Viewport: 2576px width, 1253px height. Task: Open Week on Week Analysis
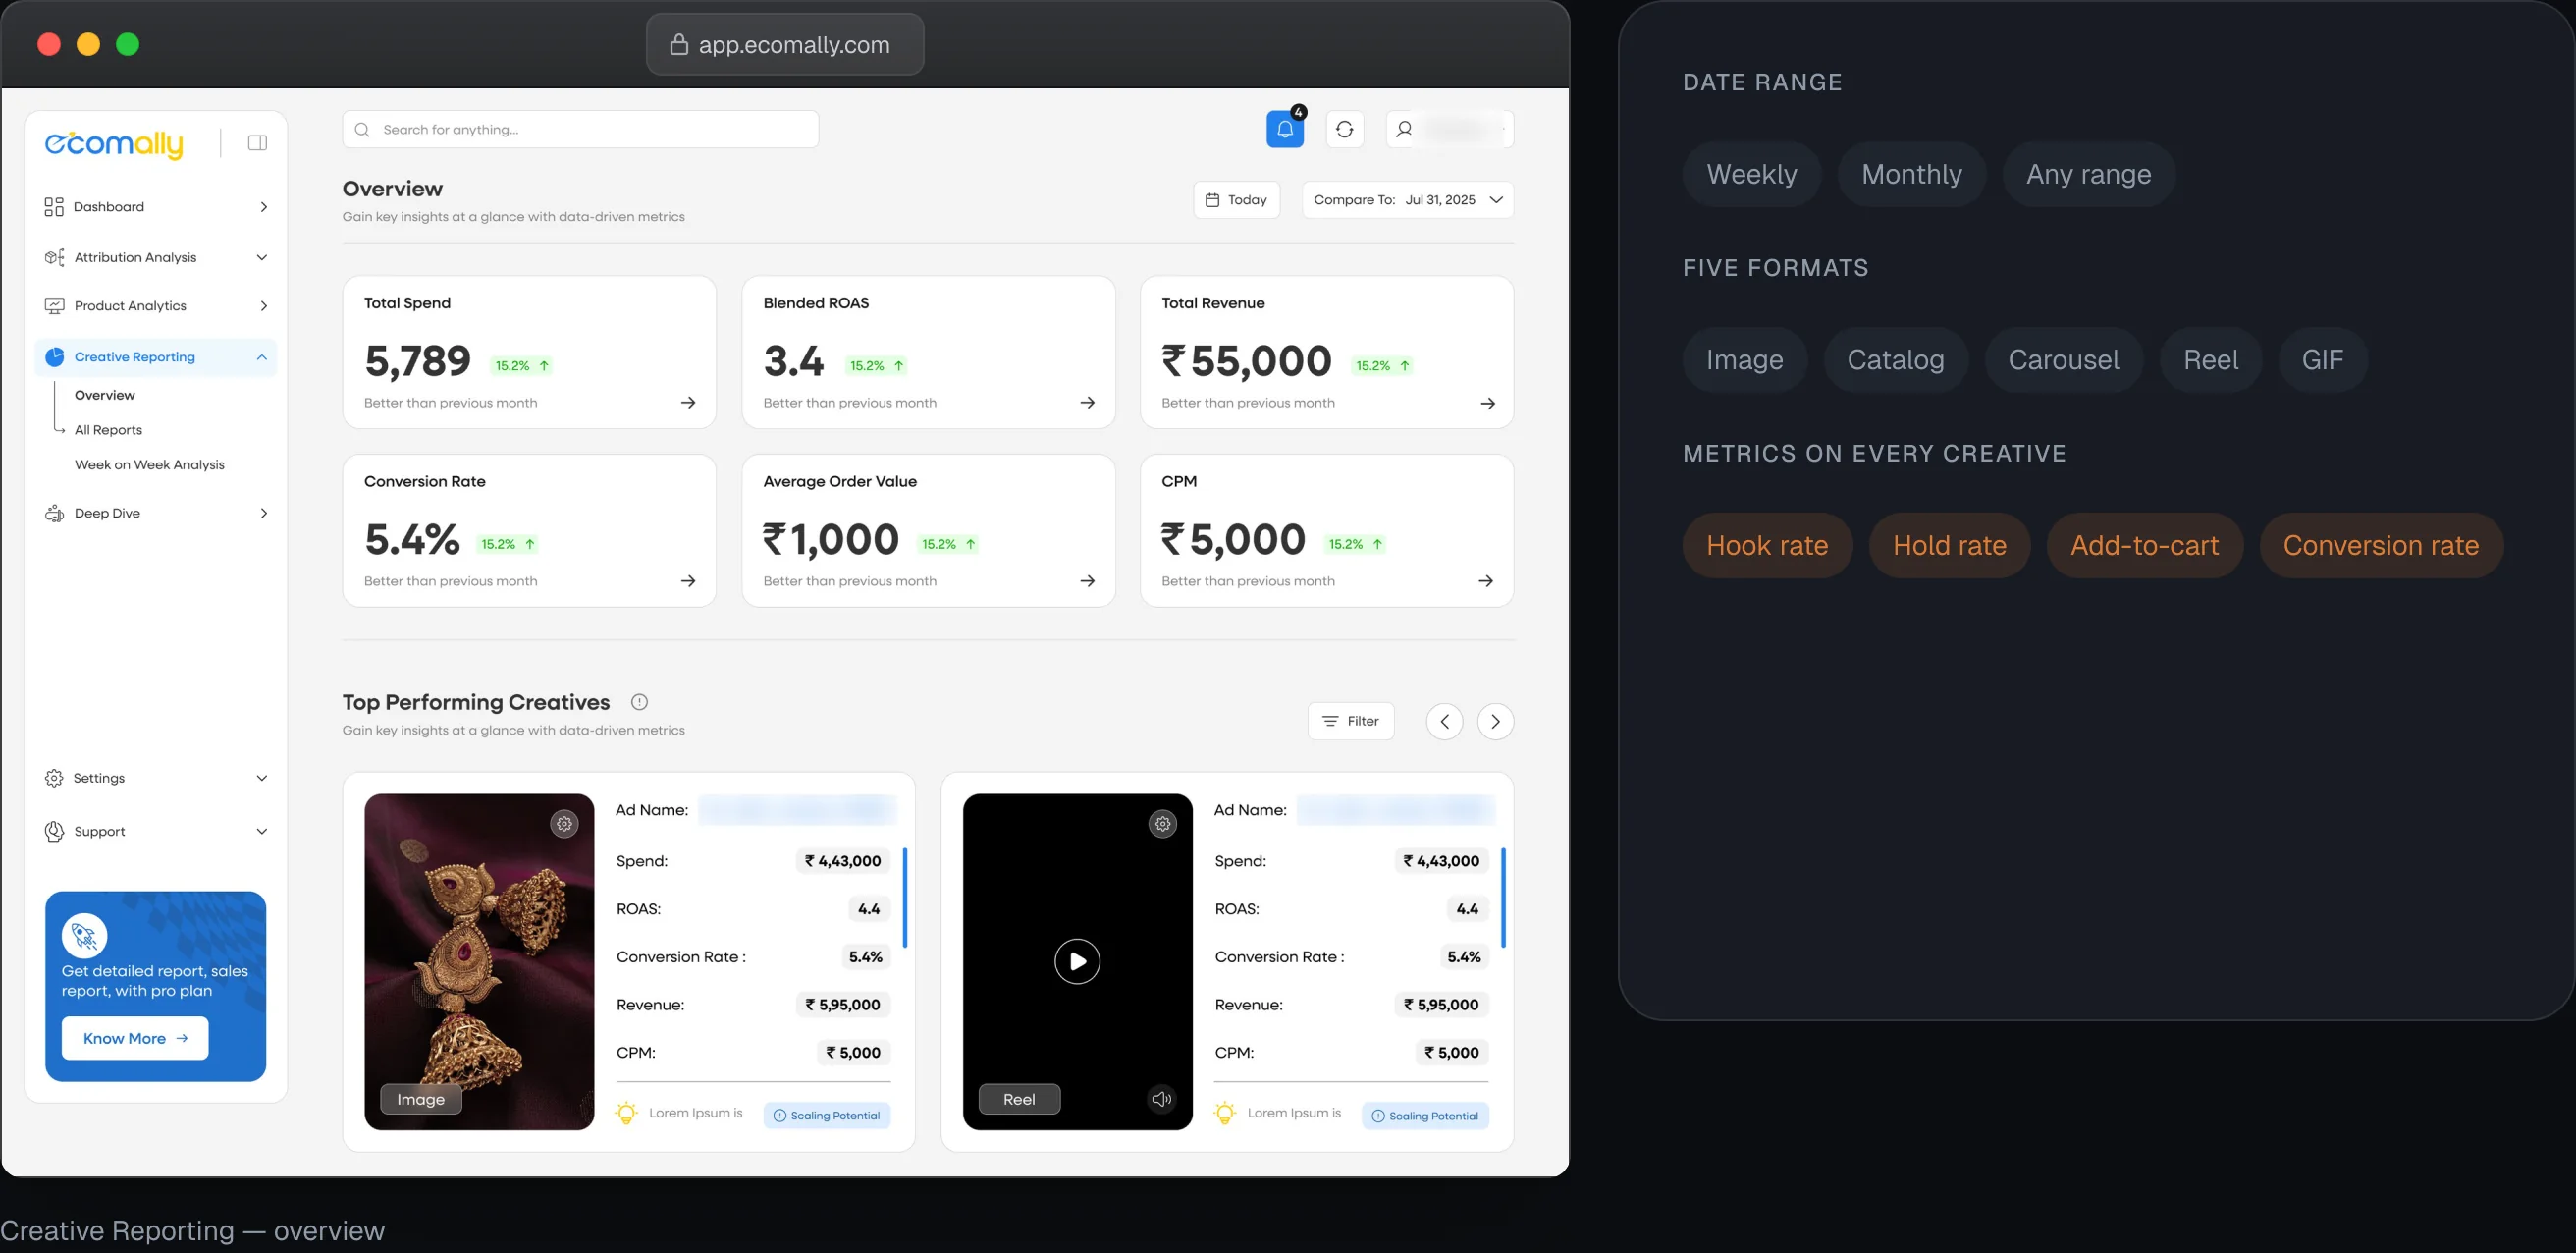[149, 465]
